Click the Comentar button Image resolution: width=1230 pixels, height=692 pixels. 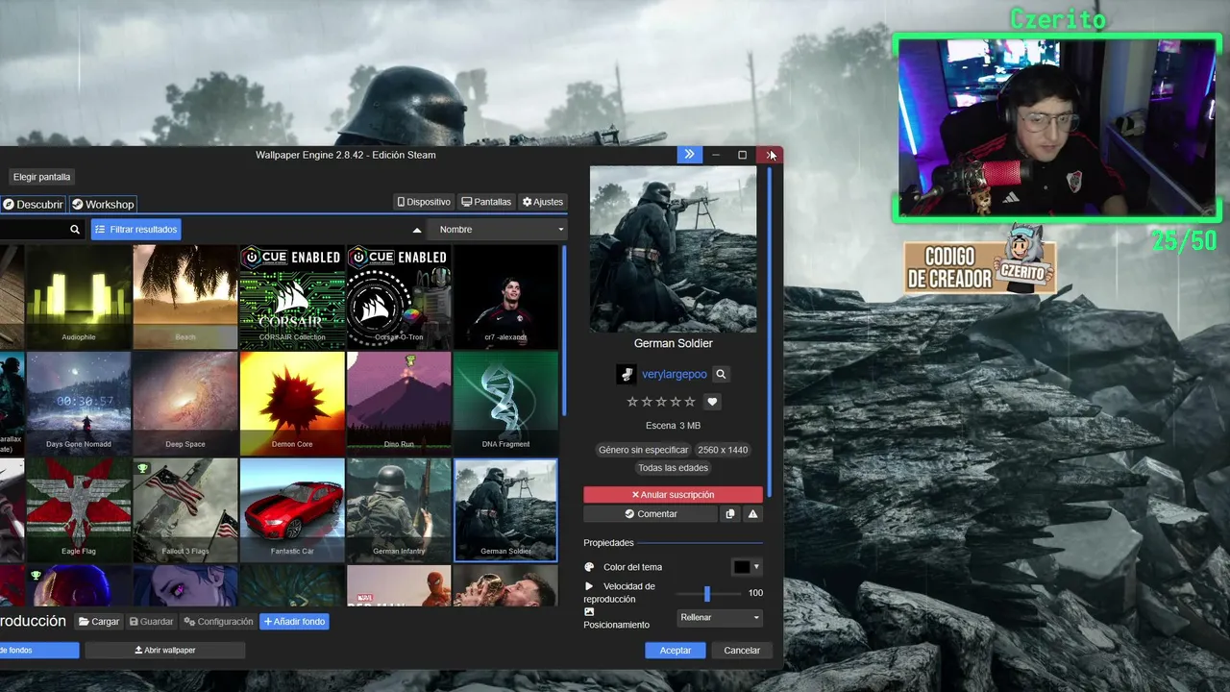coord(651,514)
